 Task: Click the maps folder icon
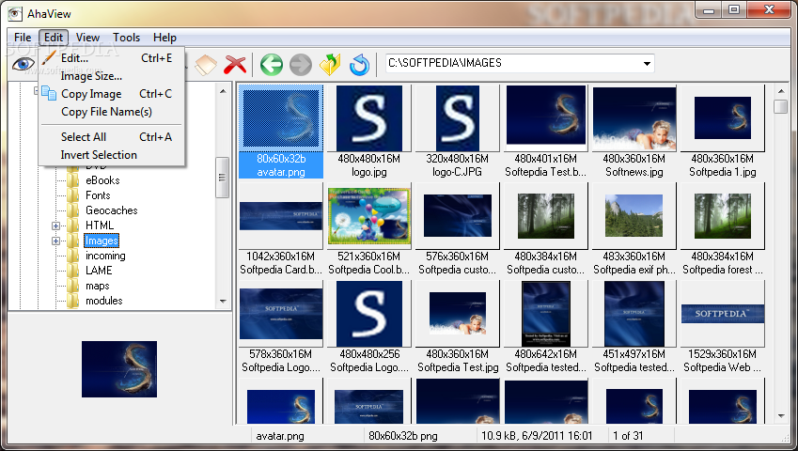(x=72, y=286)
